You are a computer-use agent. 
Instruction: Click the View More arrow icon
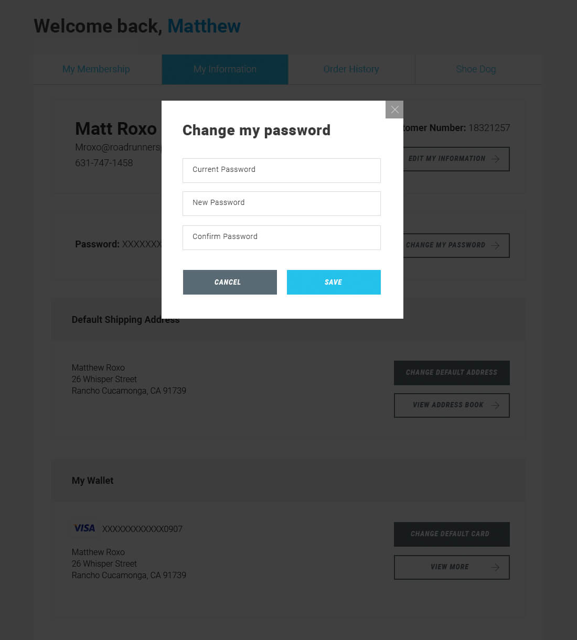tap(495, 567)
